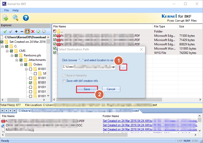The width and height of the screenshot is (203, 143).
Task: Click PDF icon of 80829 bytes file
Action: [59, 44]
